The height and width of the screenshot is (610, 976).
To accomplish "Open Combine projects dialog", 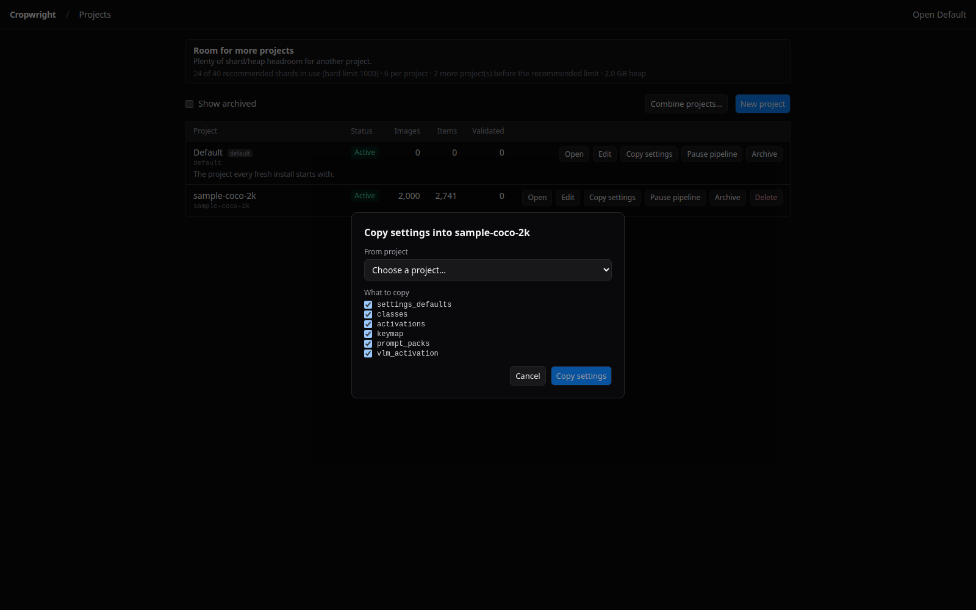I will click(x=686, y=104).
